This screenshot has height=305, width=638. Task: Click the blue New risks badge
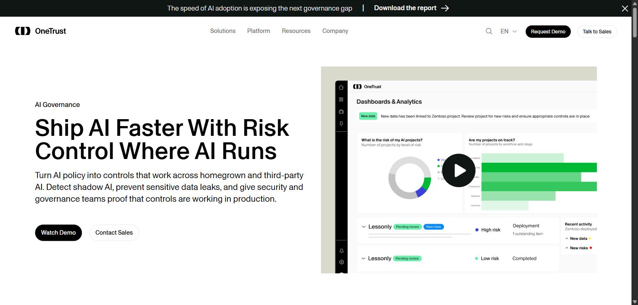click(x=433, y=227)
